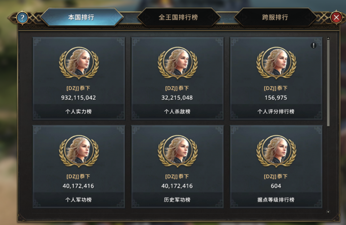Click the 932,115,042 power score

(78, 97)
